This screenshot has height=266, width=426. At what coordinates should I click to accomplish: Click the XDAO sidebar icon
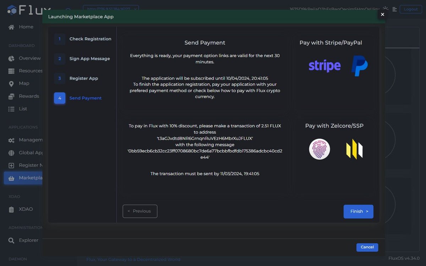[x=12, y=209]
